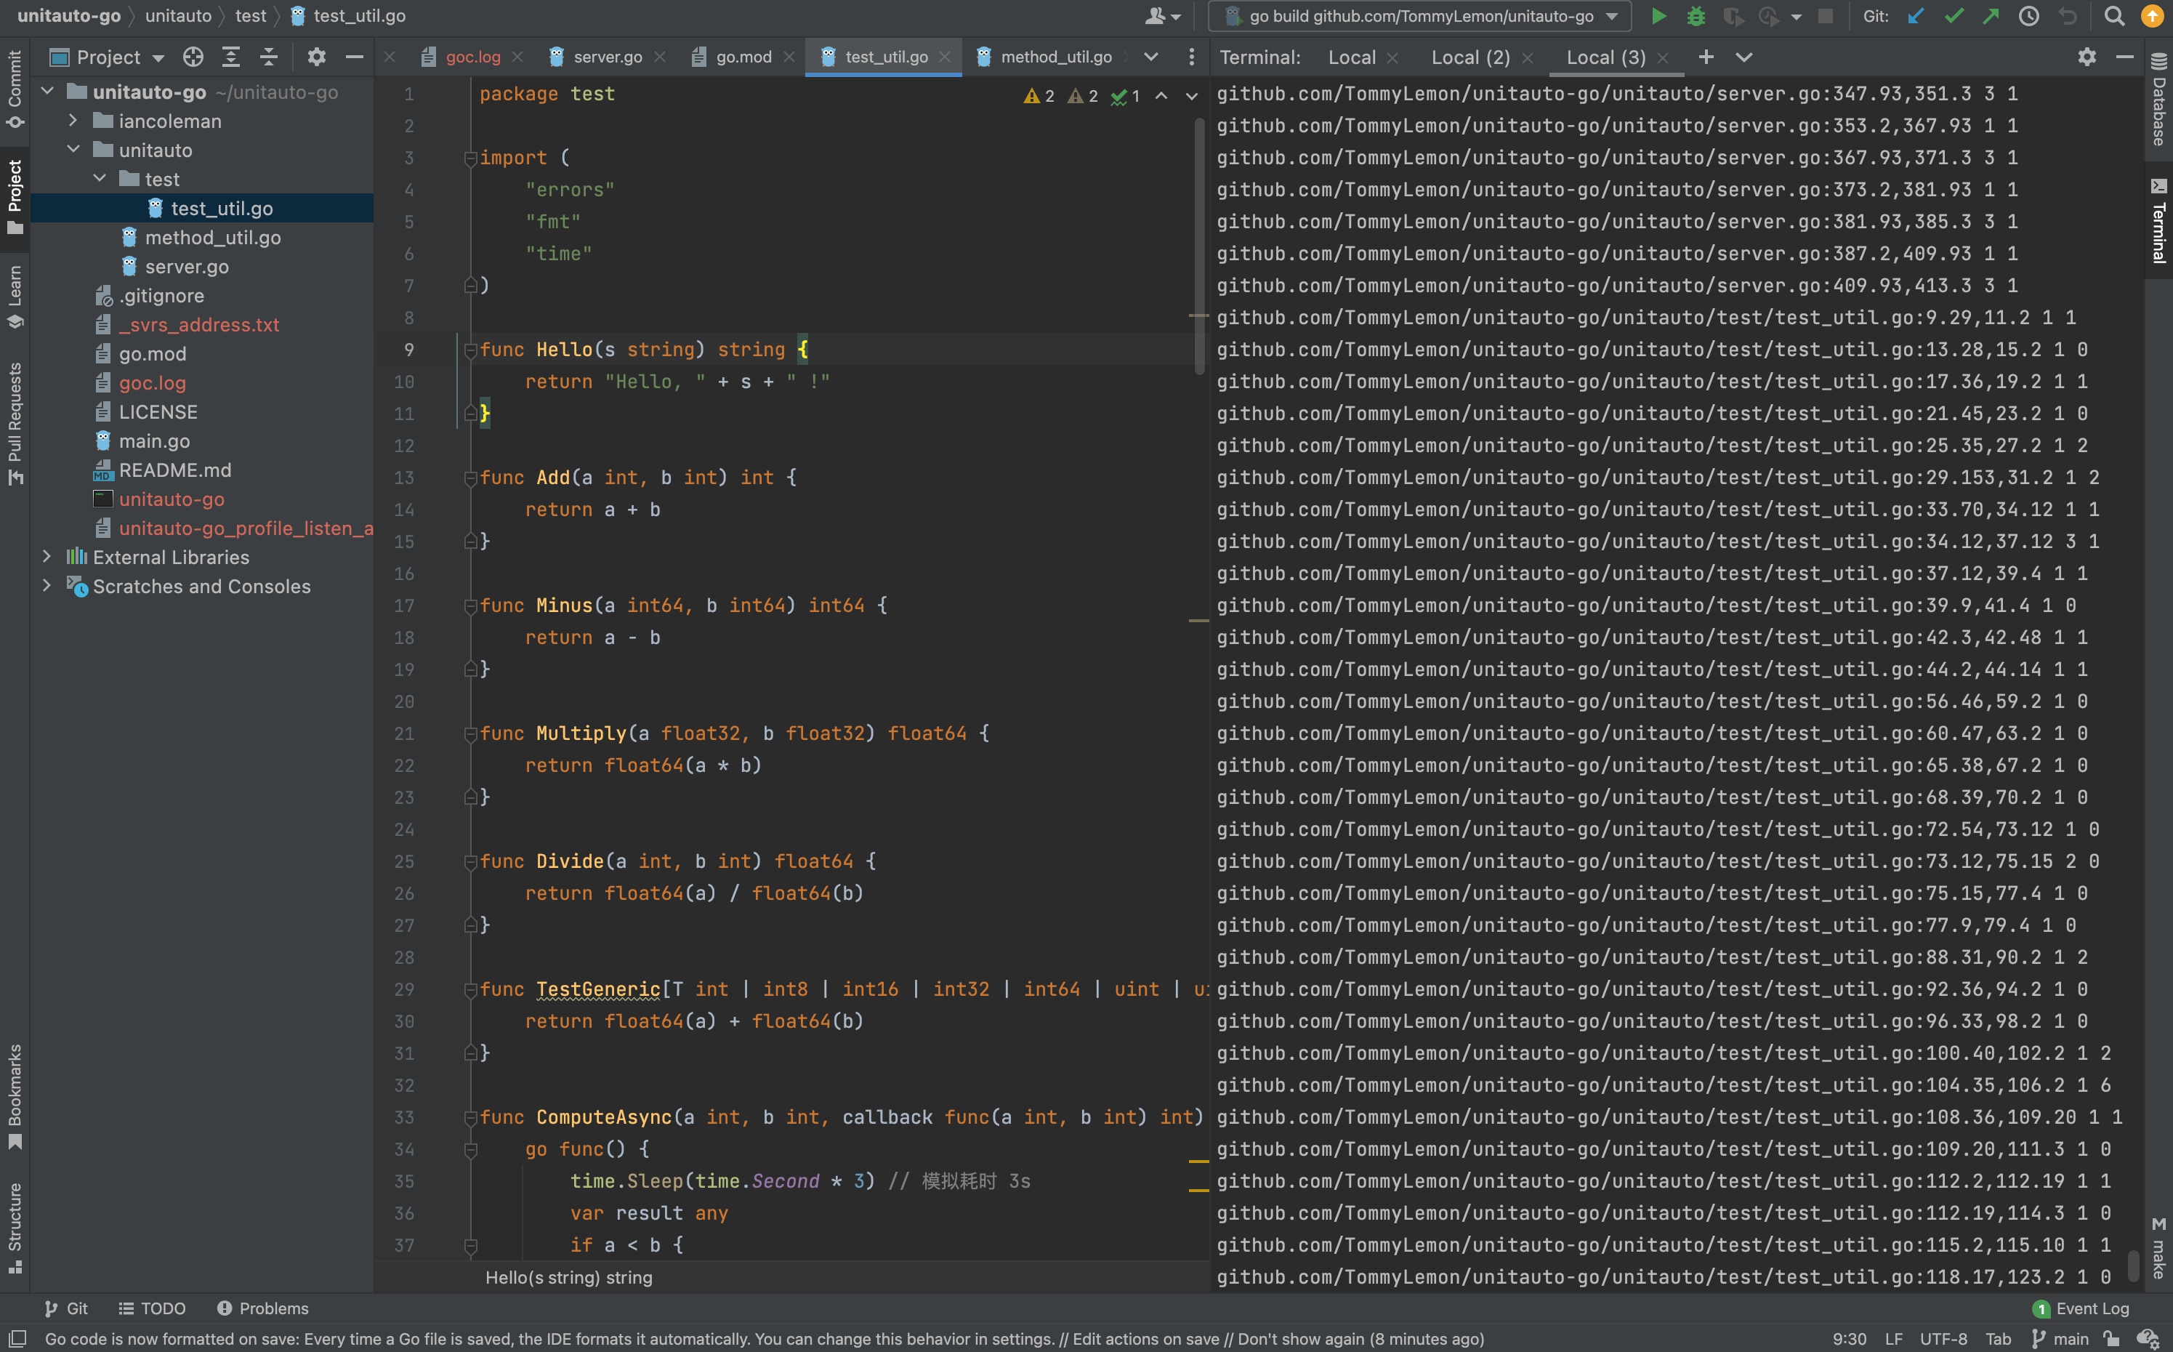The height and width of the screenshot is (1352, 2173).
Task: Update project from Git
Action: tap(1914, 16)
